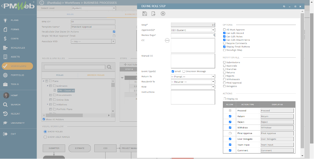This screenshot has width=314, height=159.
Task: Collapse the Estimates tree node
Action: [48, 86]
